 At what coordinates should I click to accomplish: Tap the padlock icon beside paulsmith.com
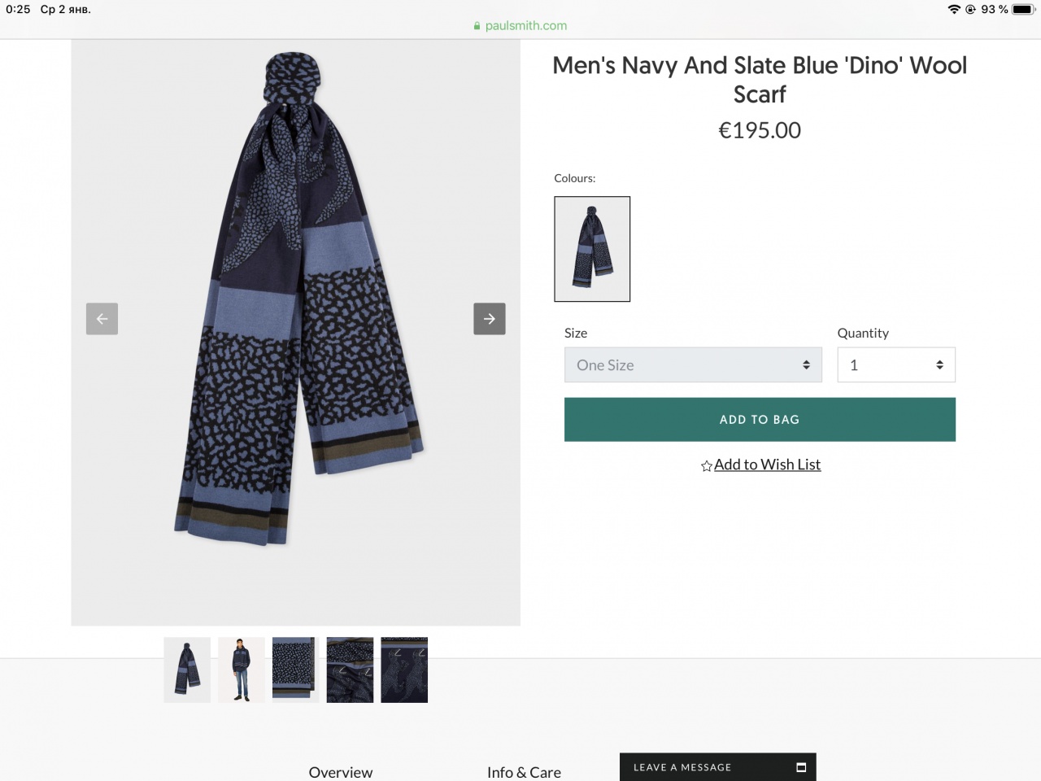coord(477,26)
